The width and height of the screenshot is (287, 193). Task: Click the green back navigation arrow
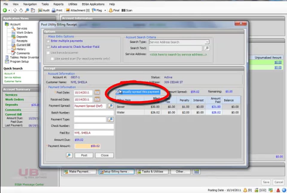pyautogui.click(x=5, y=10)
